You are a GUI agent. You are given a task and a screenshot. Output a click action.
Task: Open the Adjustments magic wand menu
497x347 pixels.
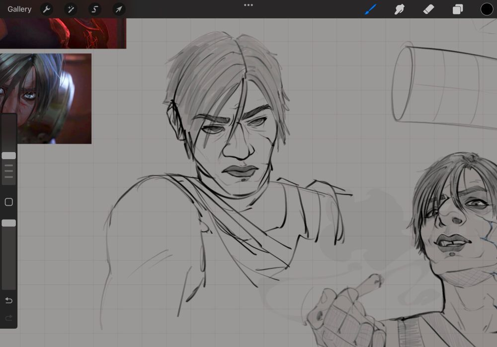point(71,9)
